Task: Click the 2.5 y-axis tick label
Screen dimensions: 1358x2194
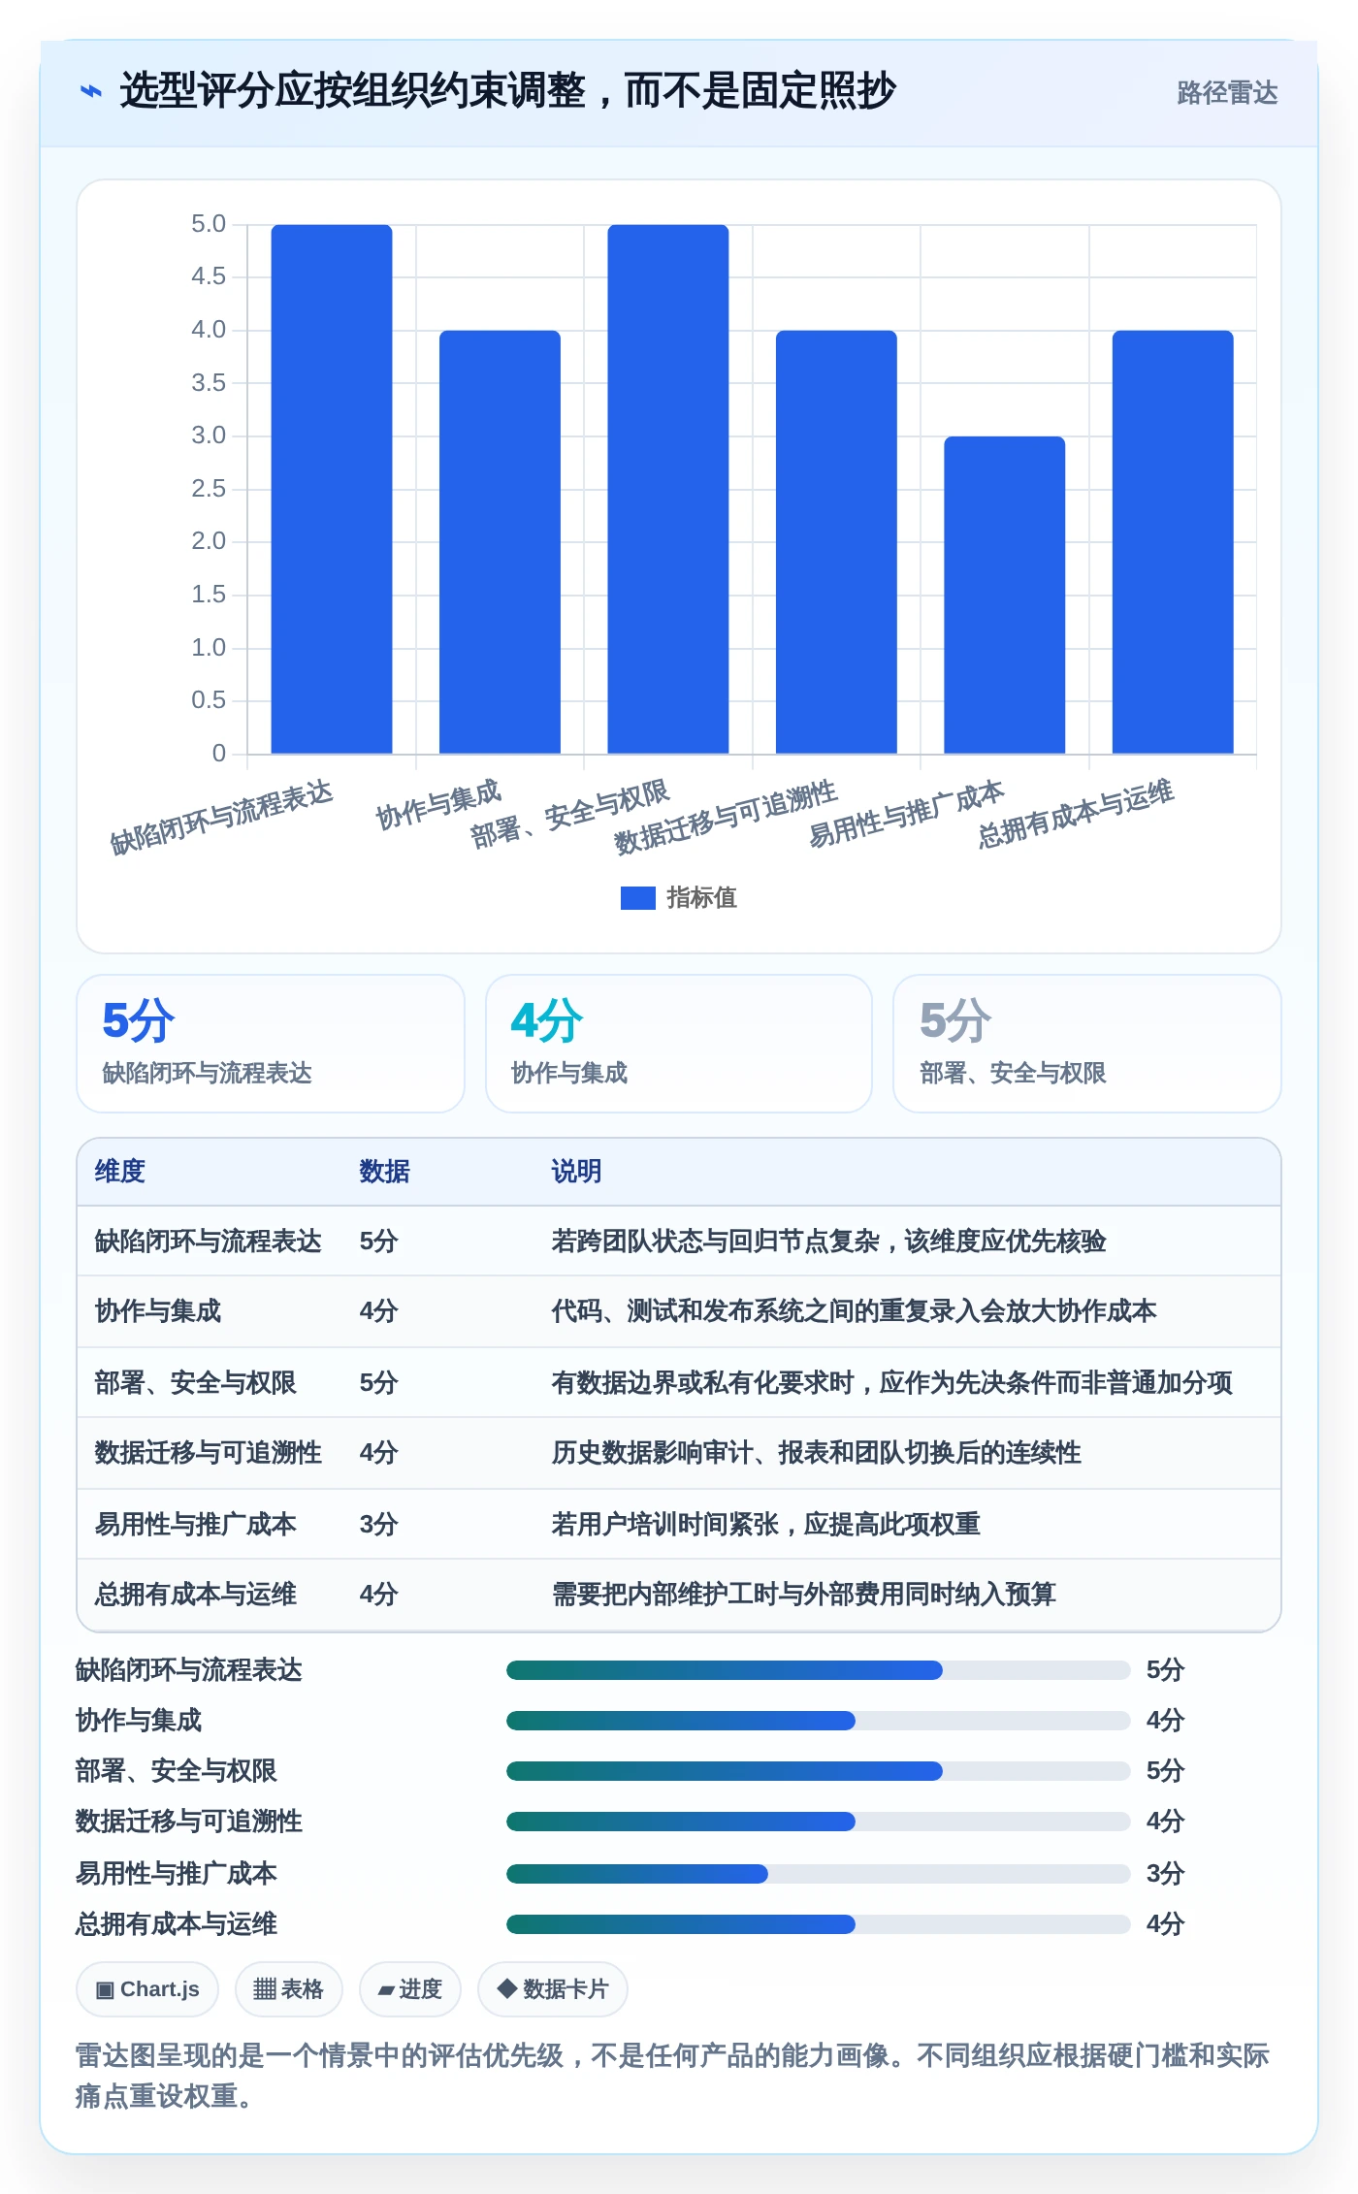Action: (209, 489)
